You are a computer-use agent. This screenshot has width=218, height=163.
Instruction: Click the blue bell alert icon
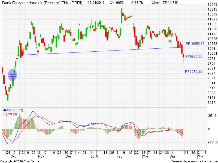tap(170, 41)
